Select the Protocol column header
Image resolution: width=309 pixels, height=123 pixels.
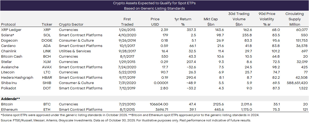[8, 25]
